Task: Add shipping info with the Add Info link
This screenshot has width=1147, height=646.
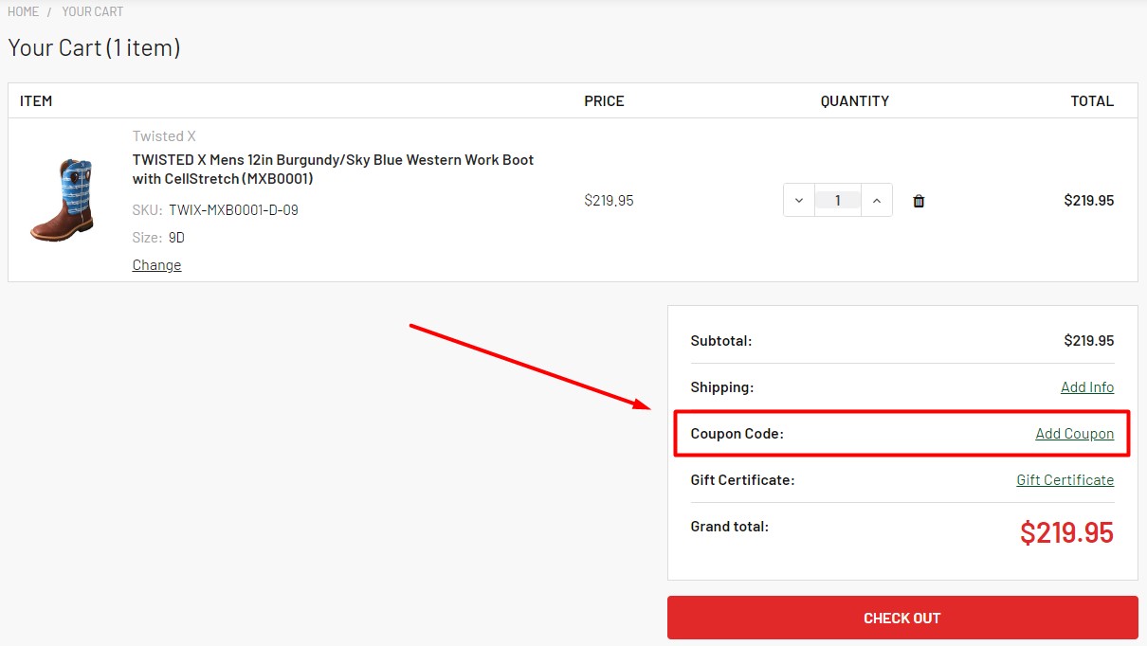Action: [x=1086, y=386]
